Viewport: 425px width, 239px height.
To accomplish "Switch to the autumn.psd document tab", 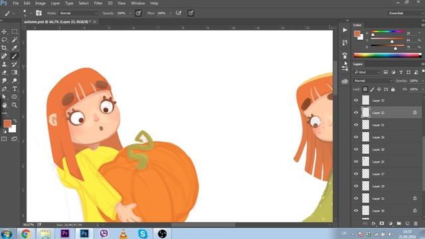I will [57, 22].
